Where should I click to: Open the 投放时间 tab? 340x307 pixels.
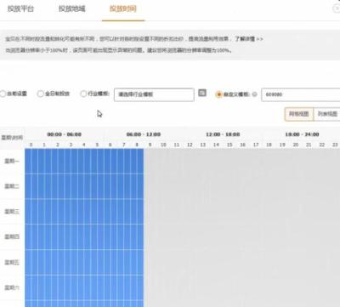pos(123,9)
